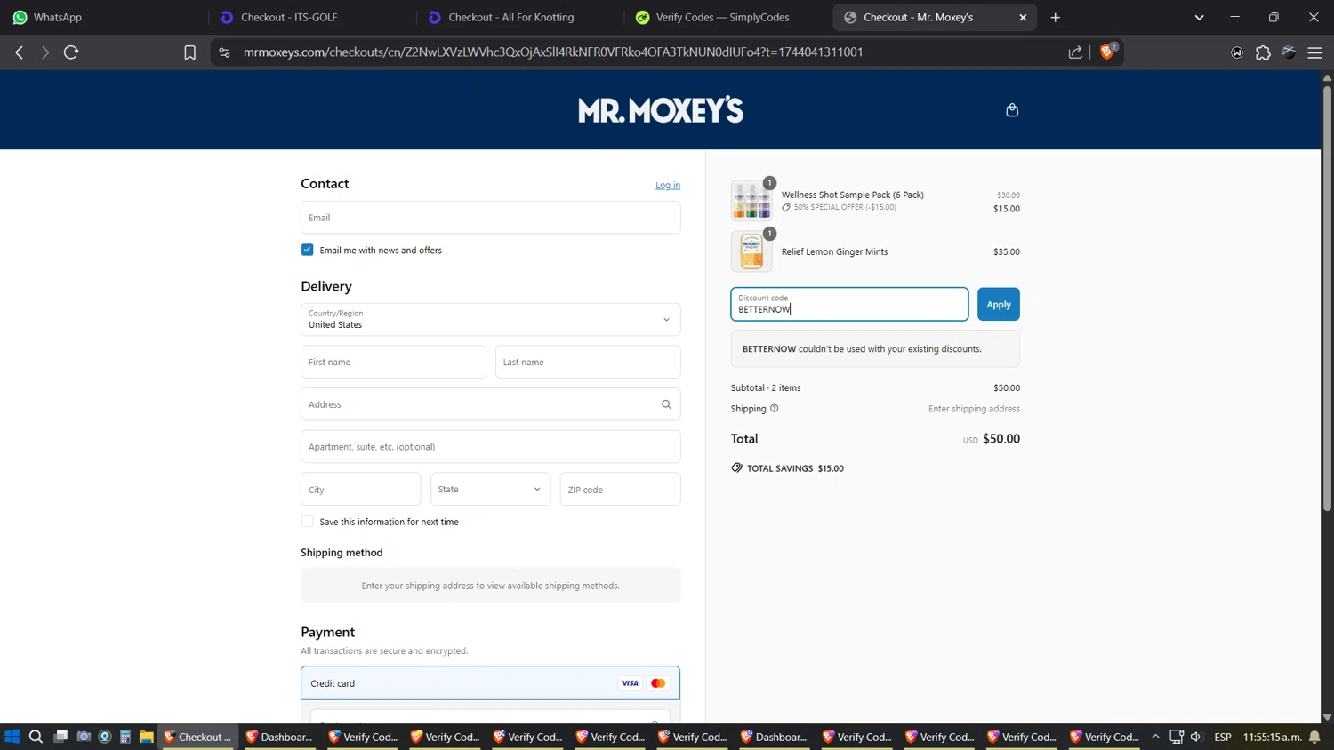1334x750 pixels.
Task: Click the Relief Lemon Ginger Mints thumbnail
Action: coord(751,251)
